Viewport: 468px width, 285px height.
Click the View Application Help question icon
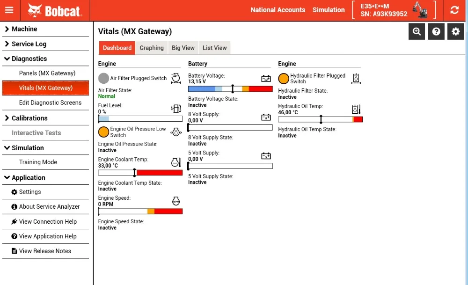15,236
